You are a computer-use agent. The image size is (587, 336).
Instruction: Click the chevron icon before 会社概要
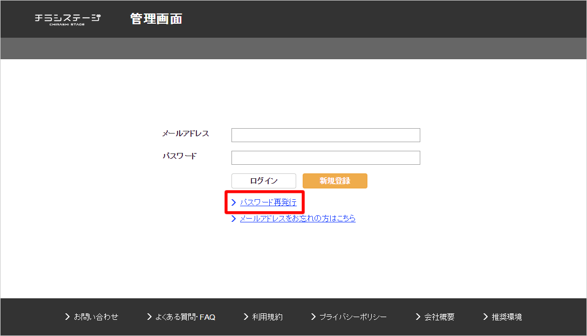(418, 317)
